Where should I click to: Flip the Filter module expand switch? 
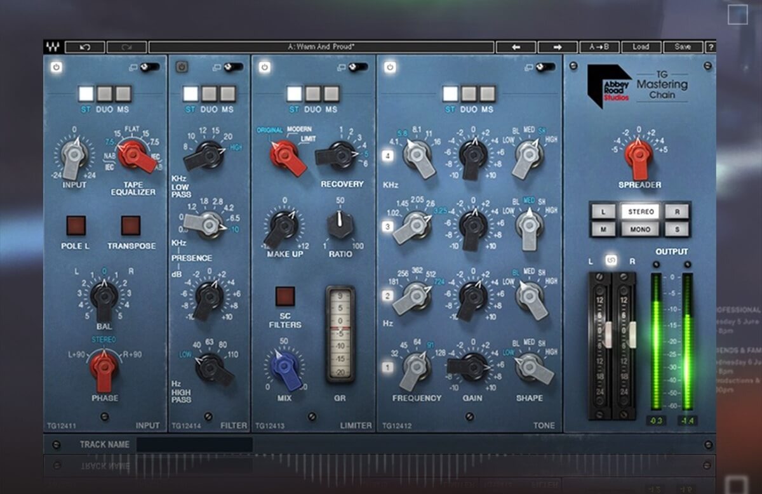[x=233, y=67]
